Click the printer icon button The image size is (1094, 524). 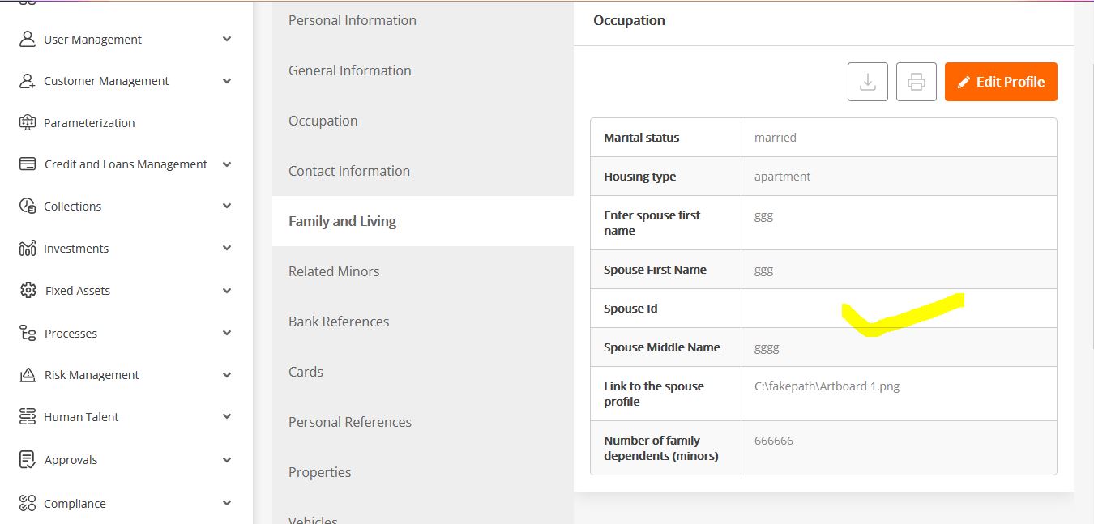point(917,82)
